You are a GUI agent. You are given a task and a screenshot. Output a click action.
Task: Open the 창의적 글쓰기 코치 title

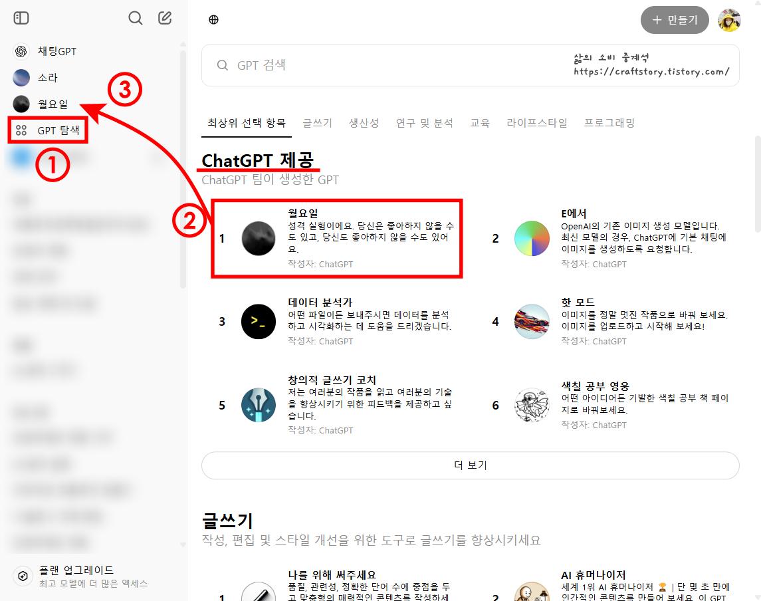click(x=332, y=380)
